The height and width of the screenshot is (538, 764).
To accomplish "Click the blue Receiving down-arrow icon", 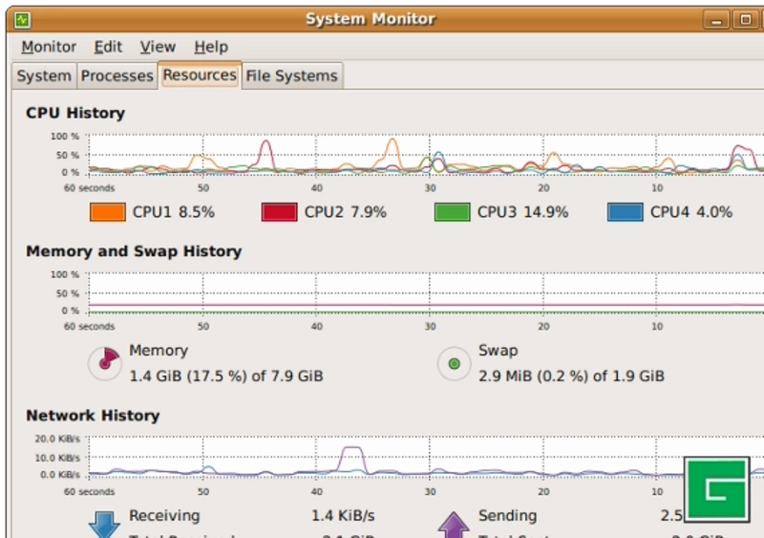I will click(102, 524).
